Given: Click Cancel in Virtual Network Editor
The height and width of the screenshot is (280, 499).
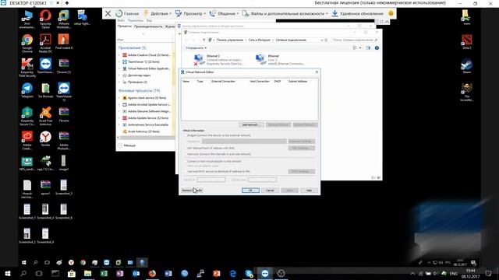Looking at the screenshot, I should 270,191.
